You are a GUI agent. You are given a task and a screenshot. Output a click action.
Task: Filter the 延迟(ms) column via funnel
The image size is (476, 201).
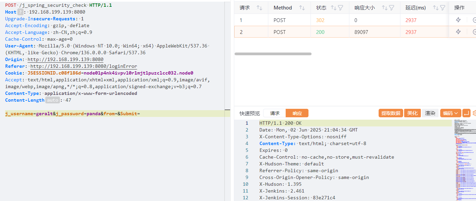tap(442, 8)
